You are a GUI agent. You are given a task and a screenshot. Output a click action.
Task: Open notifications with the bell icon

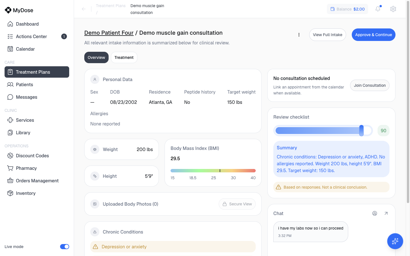coord(378,9)
